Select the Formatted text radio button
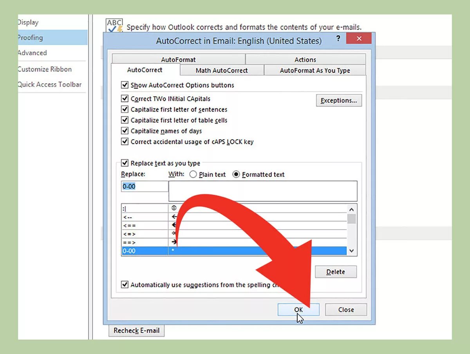Viewport: 470px width, 354px height. pyautogui.click(x=236, y=174)
